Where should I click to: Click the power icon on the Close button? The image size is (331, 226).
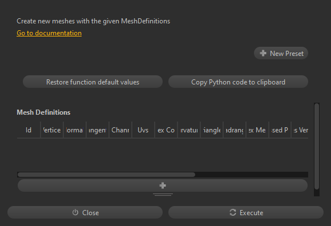coord(75,212)
